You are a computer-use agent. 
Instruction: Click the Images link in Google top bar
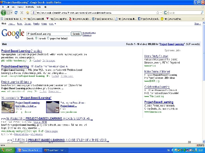(x=11, y=24)
